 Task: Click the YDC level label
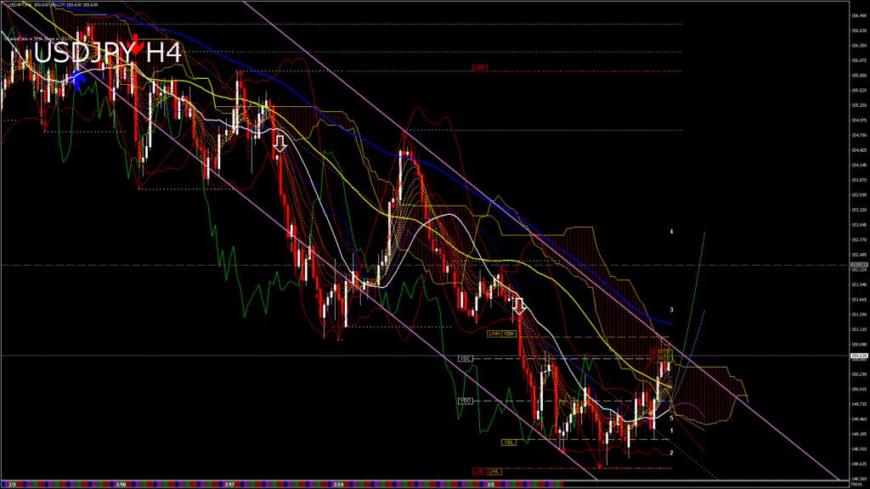tap(465, 359)
